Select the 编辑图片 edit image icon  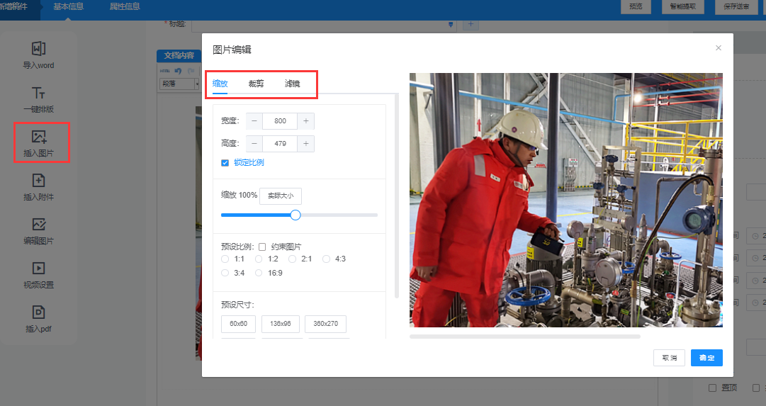38,225
